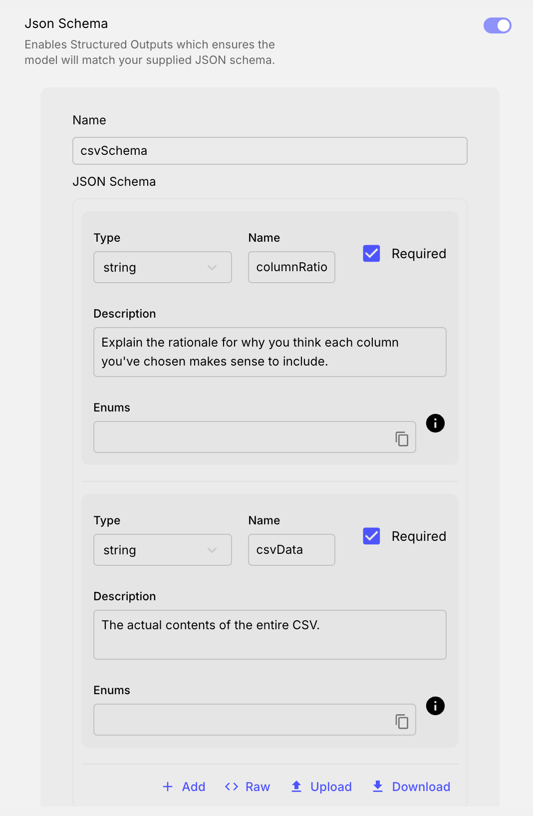Uncheck Required for the csvData property

(371, 536)
